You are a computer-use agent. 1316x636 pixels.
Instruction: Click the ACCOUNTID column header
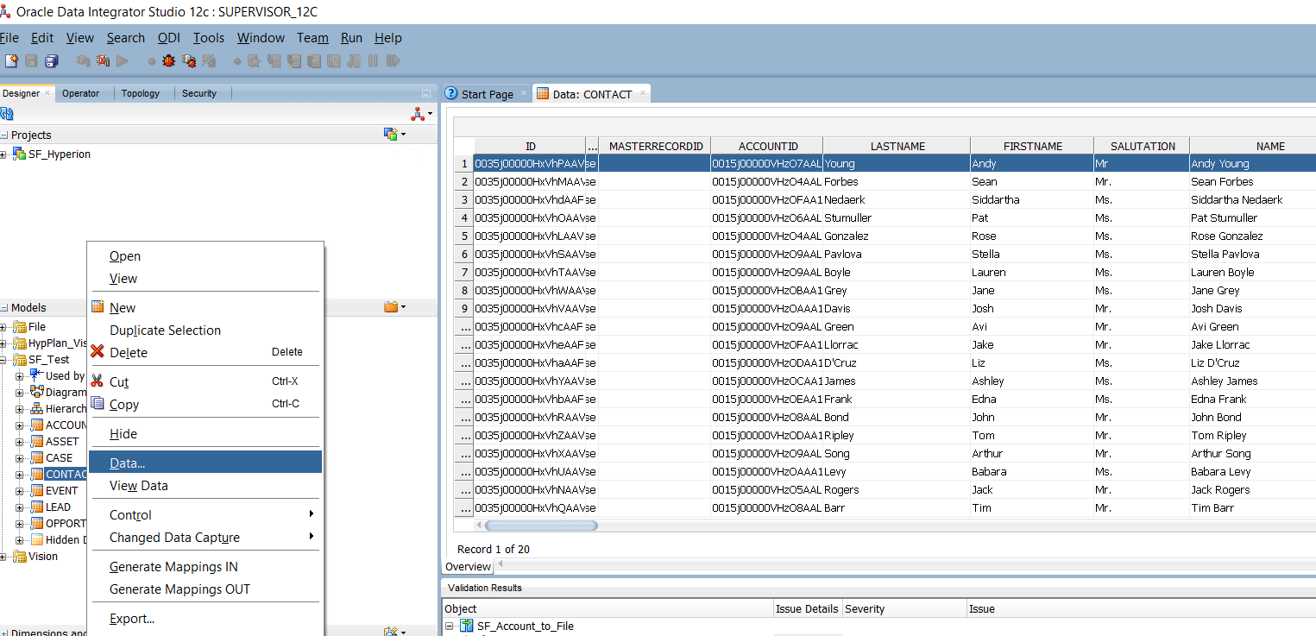point(767,146)
